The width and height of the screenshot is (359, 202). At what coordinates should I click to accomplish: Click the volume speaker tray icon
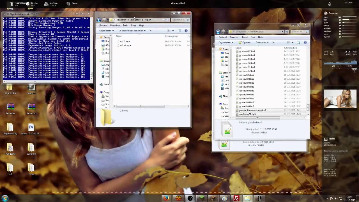(x=336, y=198)
